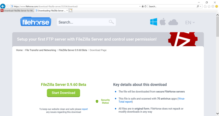Open the browser Home icon

pos(205,6)
